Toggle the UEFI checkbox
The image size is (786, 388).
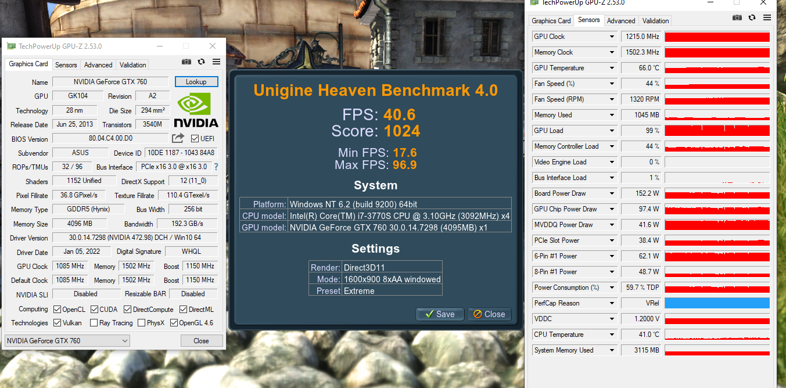pyautogui.click(x=195, y=138)
